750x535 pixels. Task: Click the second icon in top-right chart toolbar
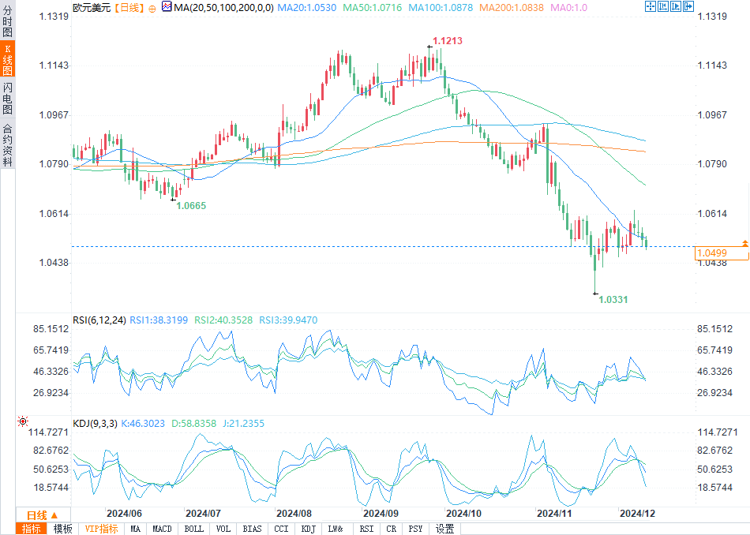tap(663, 6)
